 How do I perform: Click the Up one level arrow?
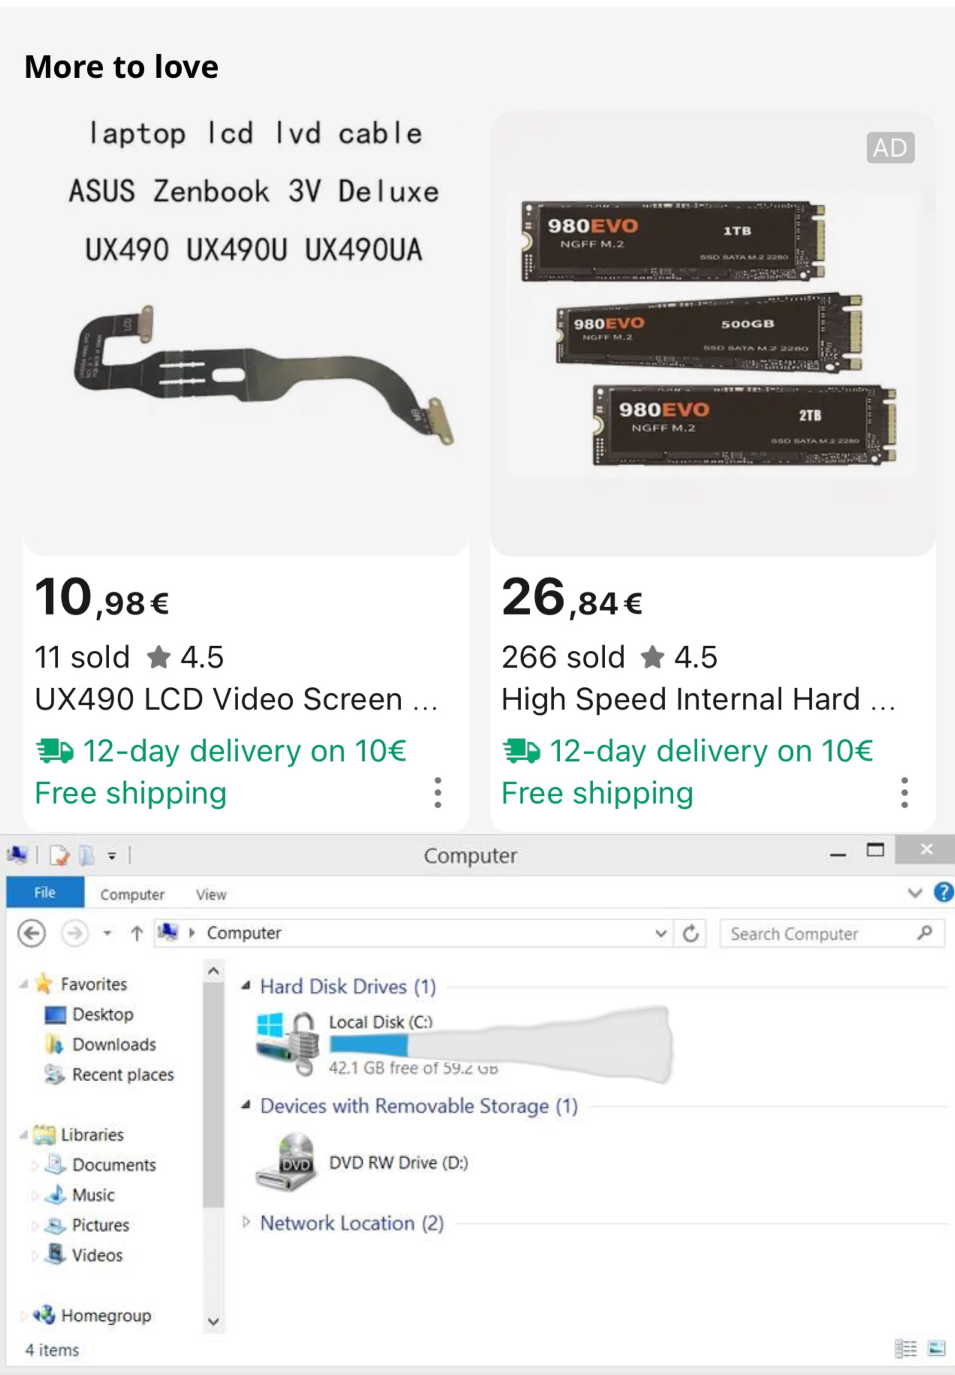point(137,933)
